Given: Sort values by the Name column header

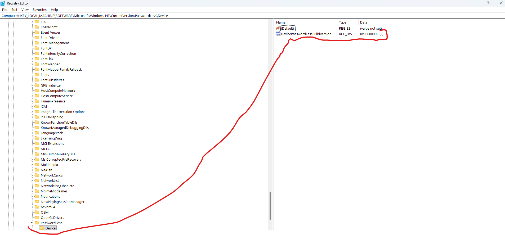Looking at the screenshot, I should (306, 22).
